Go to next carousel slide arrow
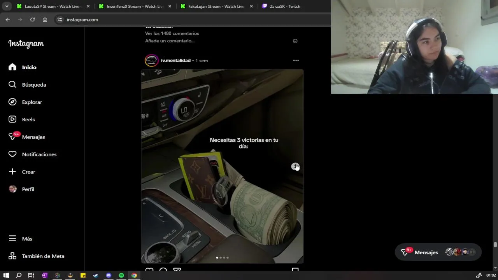498x280 pixels. click(x=295, y=166)
